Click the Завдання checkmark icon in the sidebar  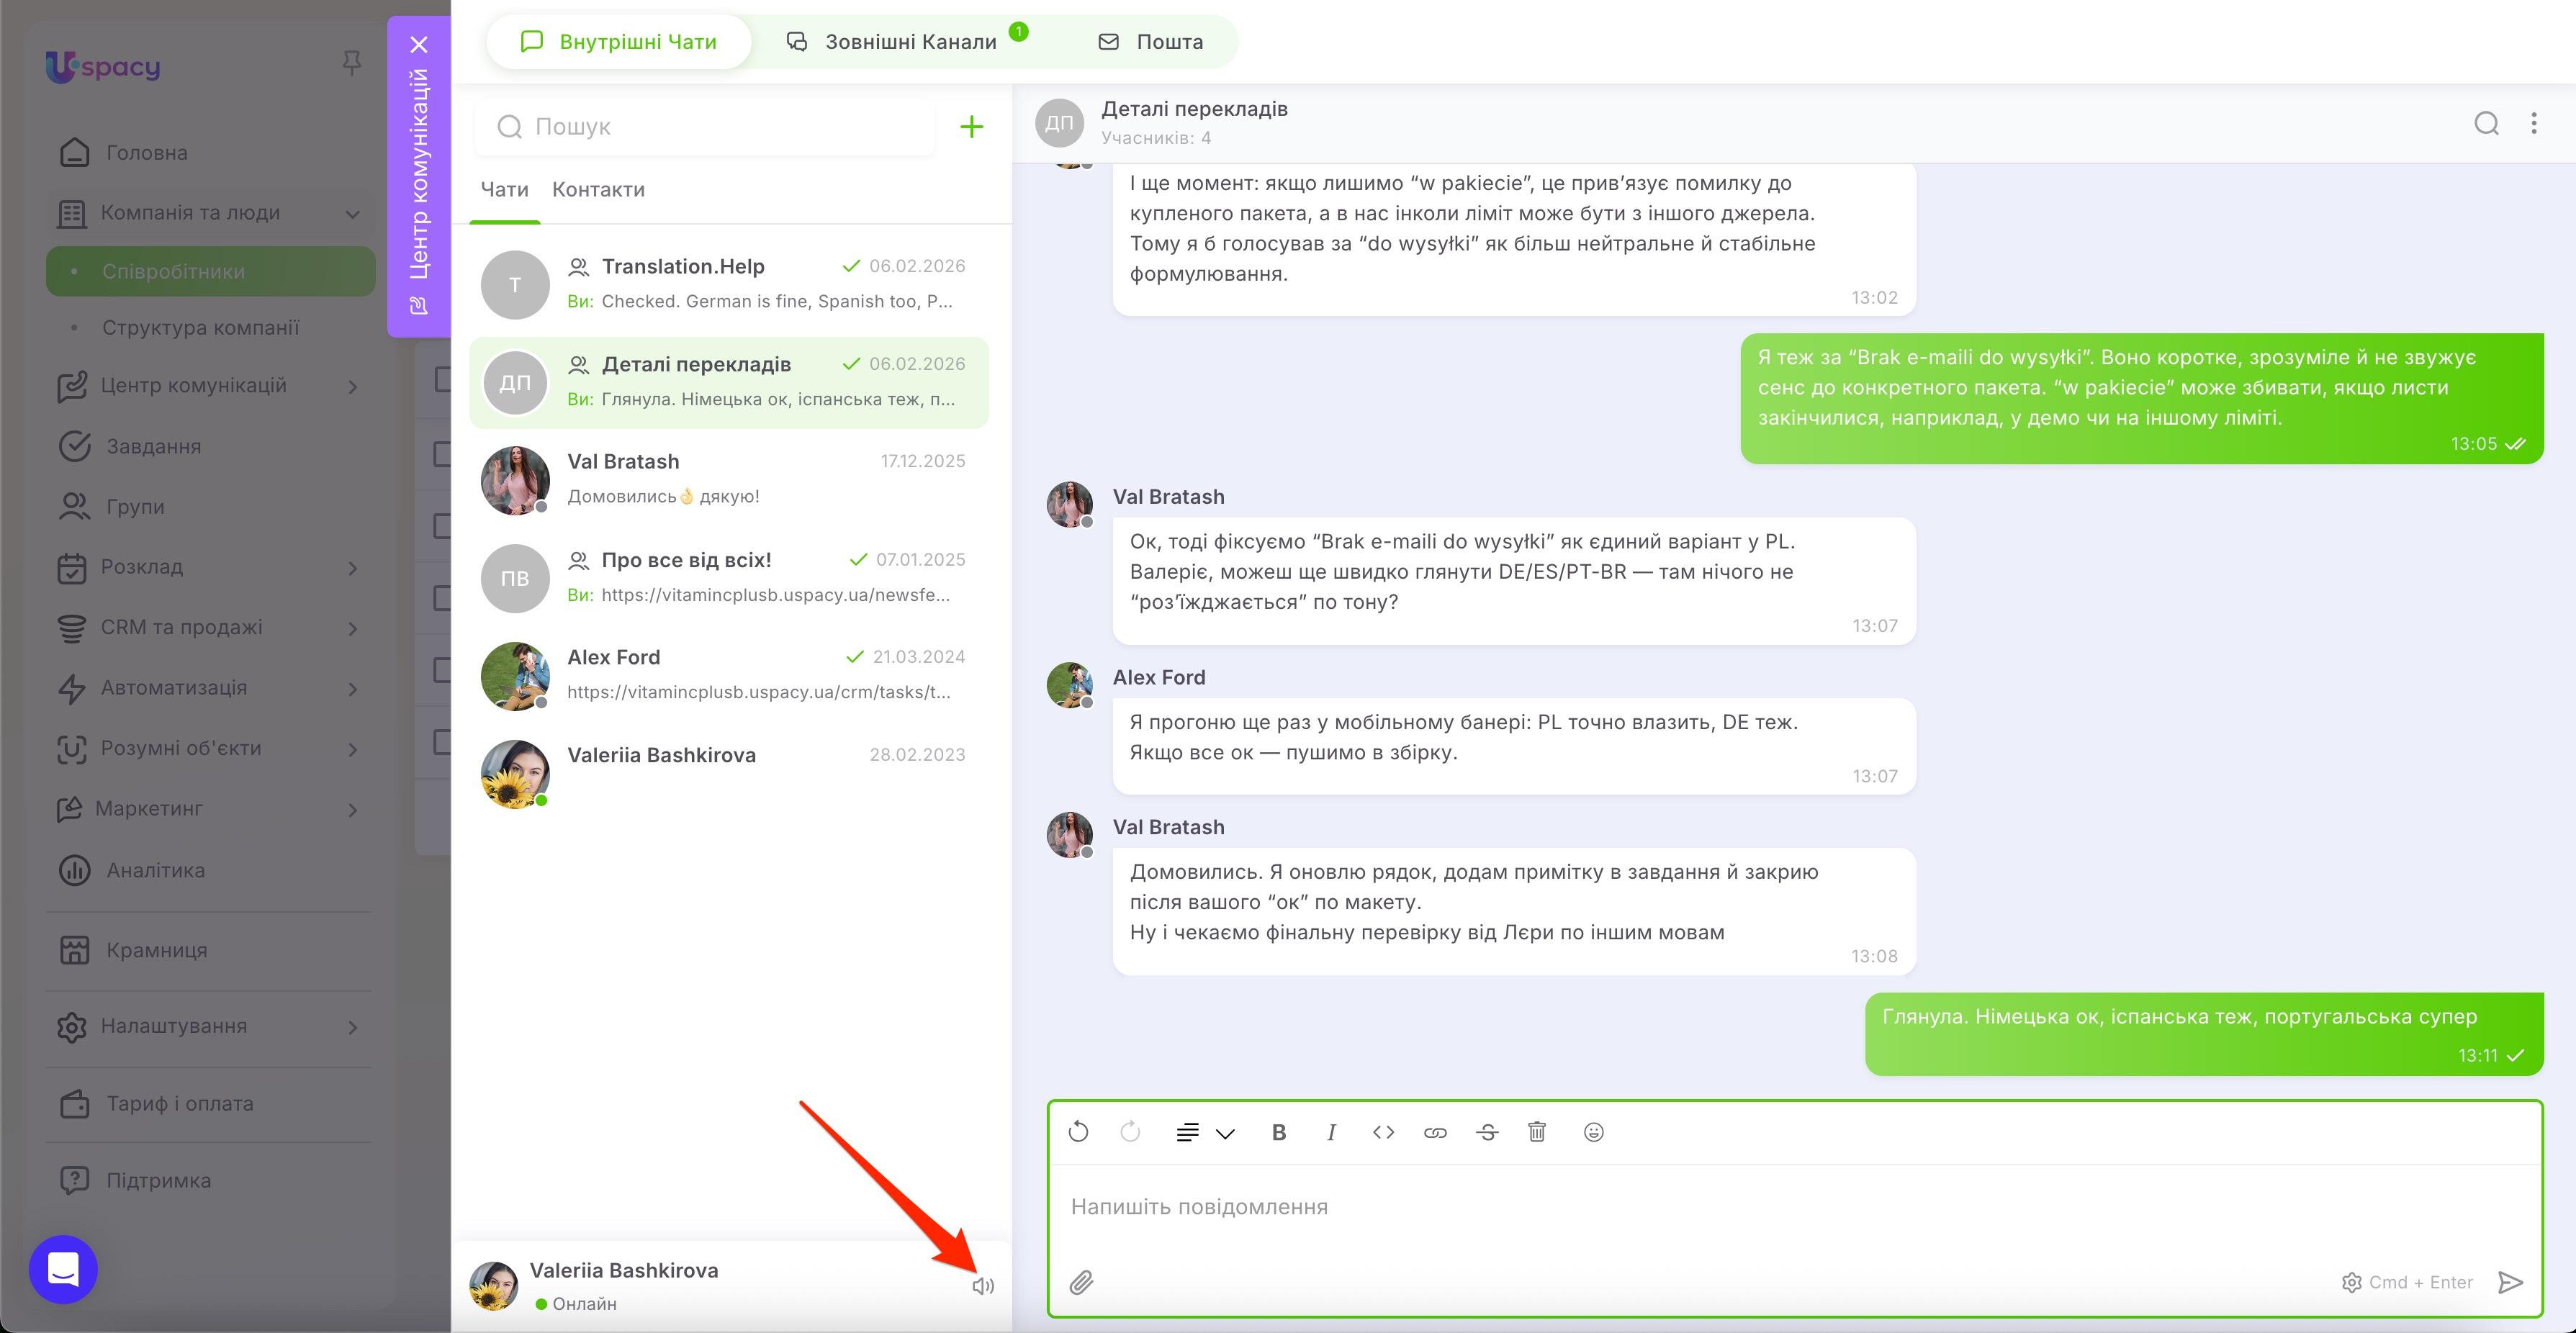(74, 446)
